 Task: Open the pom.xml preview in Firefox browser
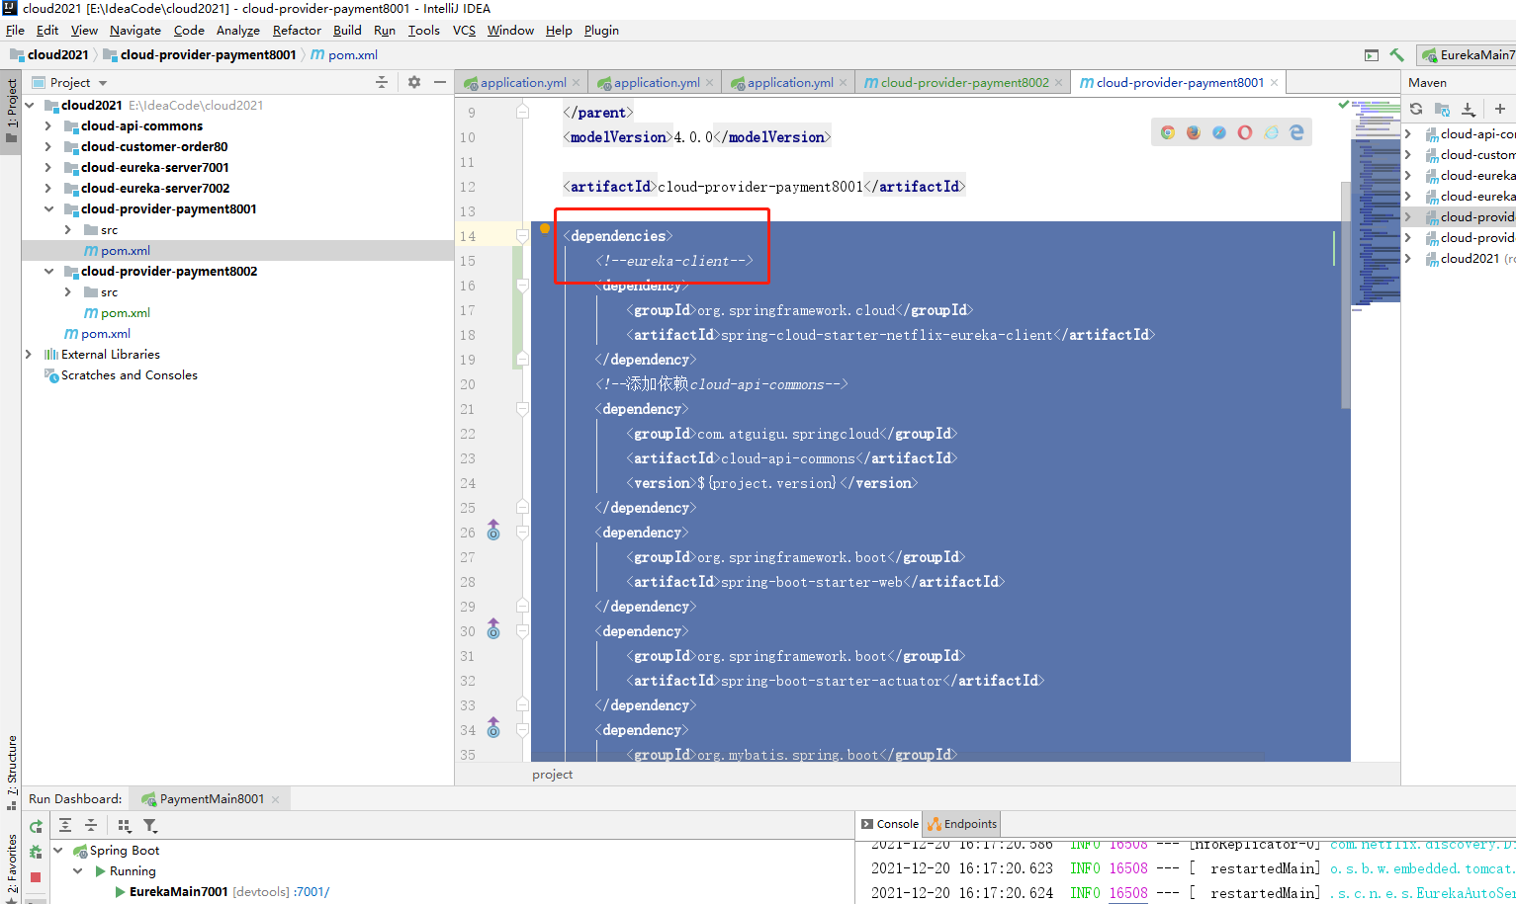(1194, 132)
